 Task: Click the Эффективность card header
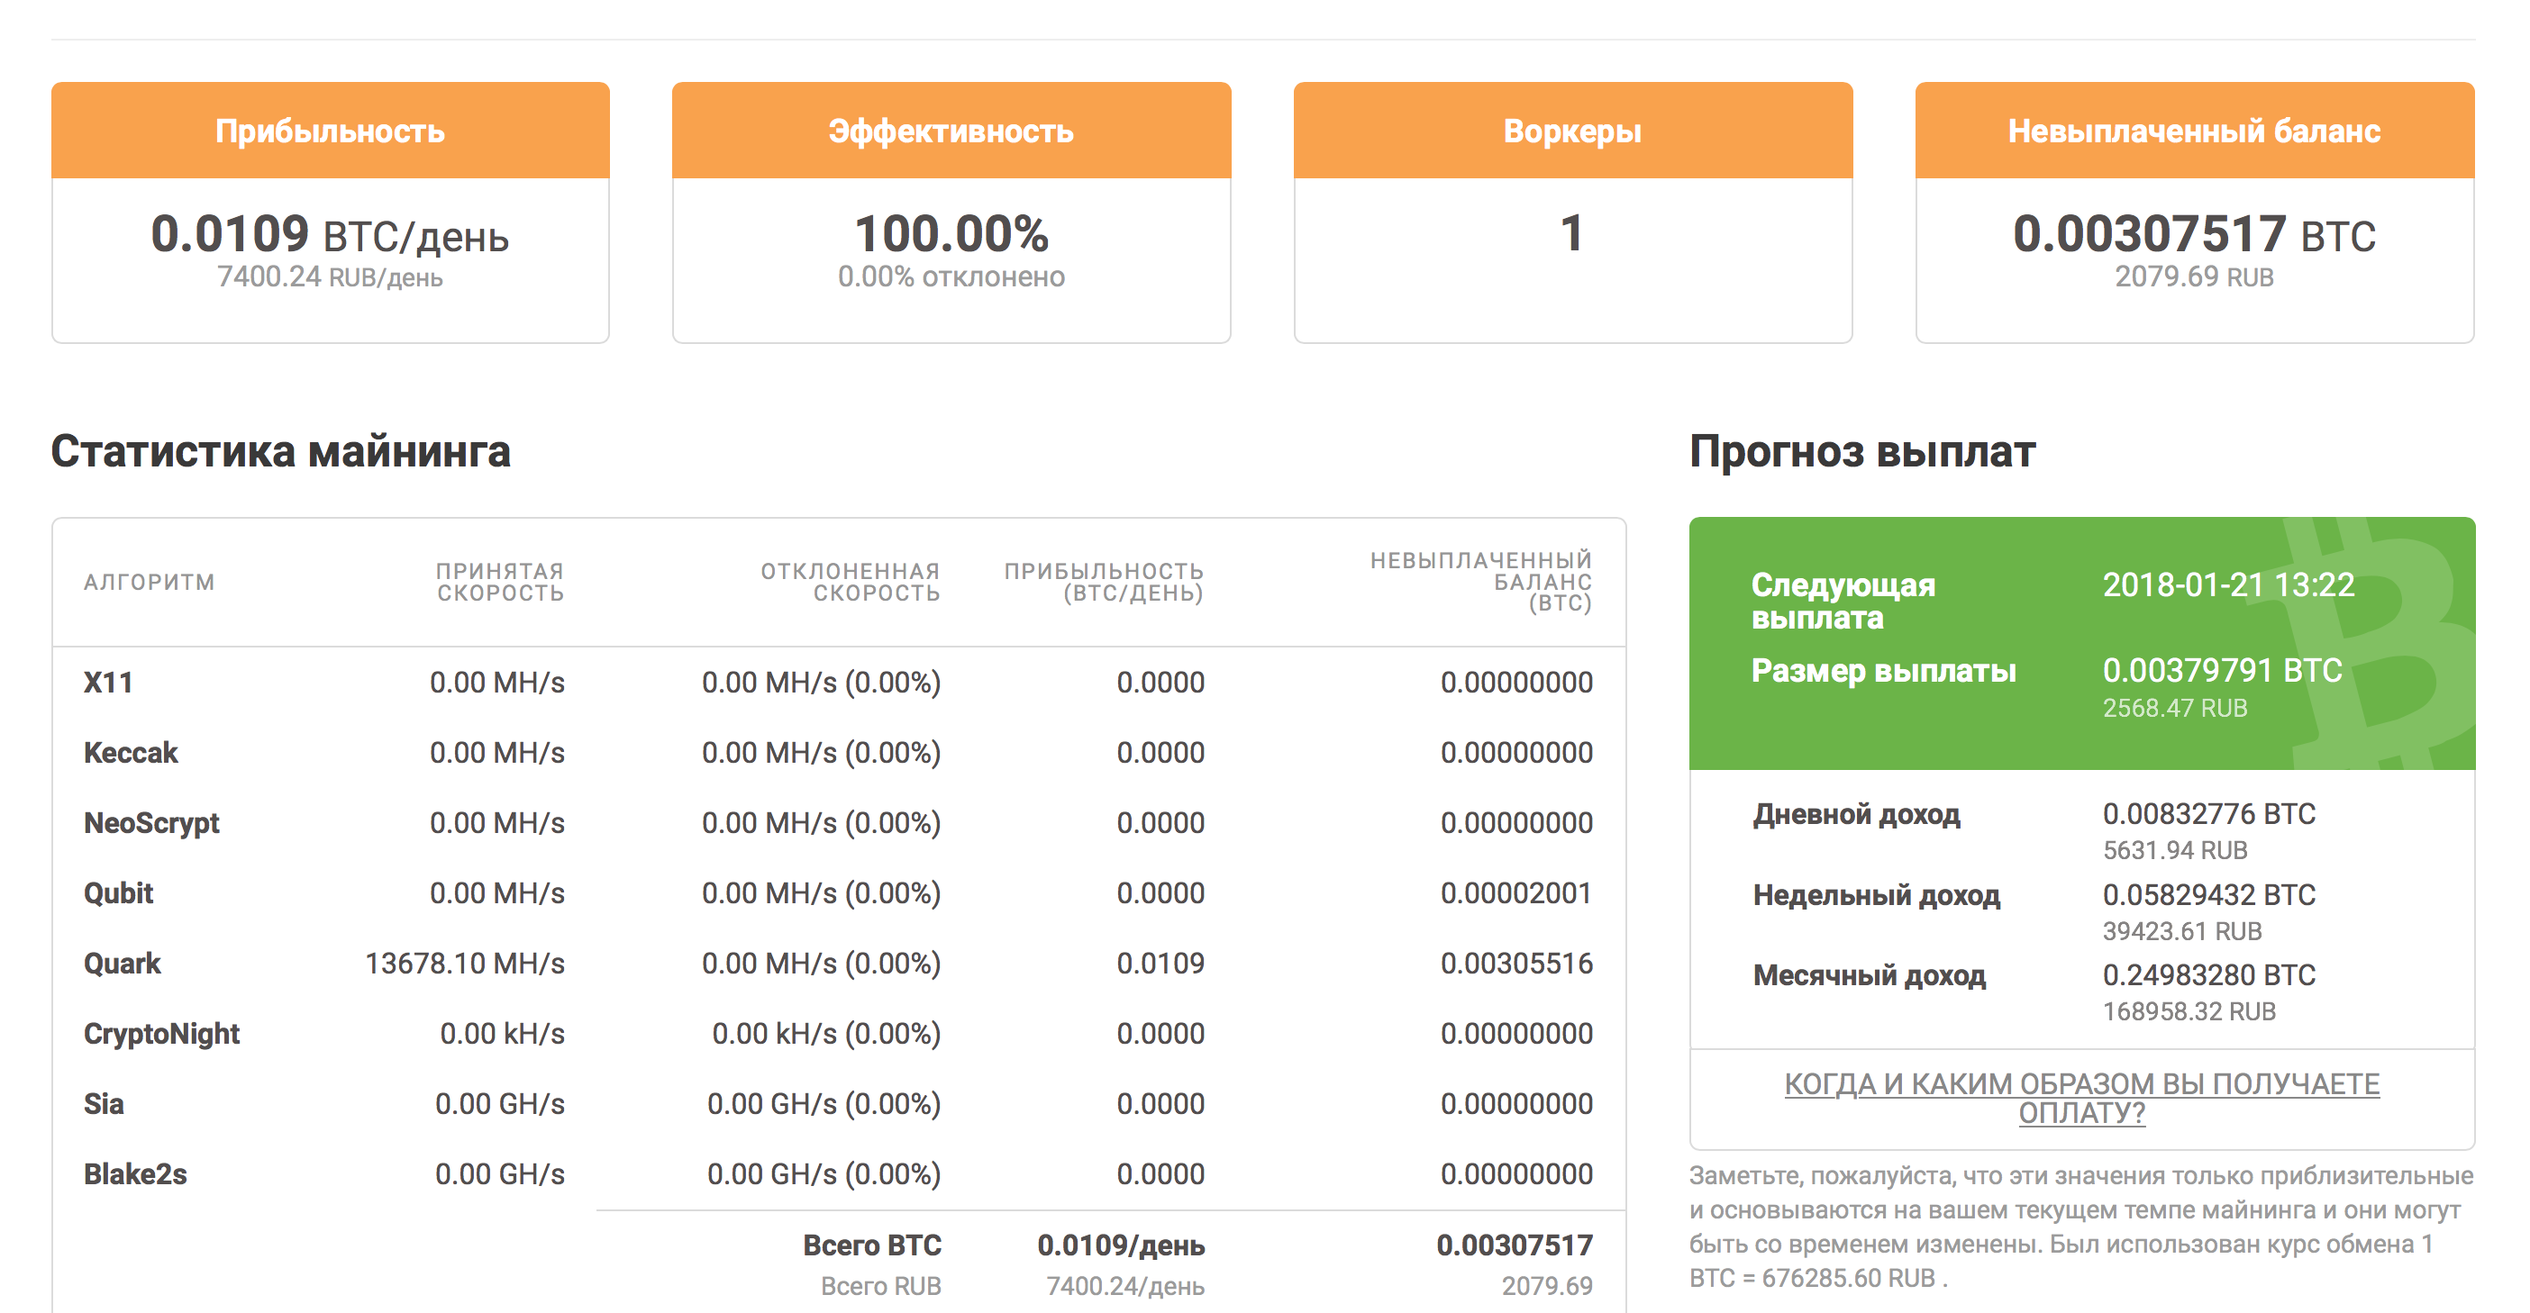[951, 131]
